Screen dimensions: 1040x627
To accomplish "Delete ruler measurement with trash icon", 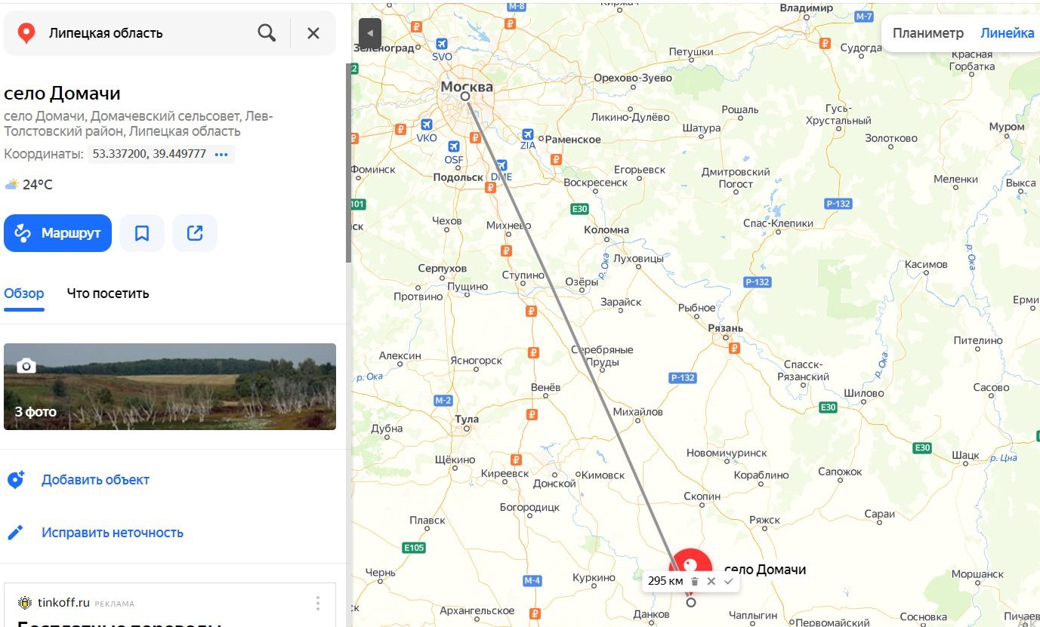I will pyautogui.click(x=695, y=581).
